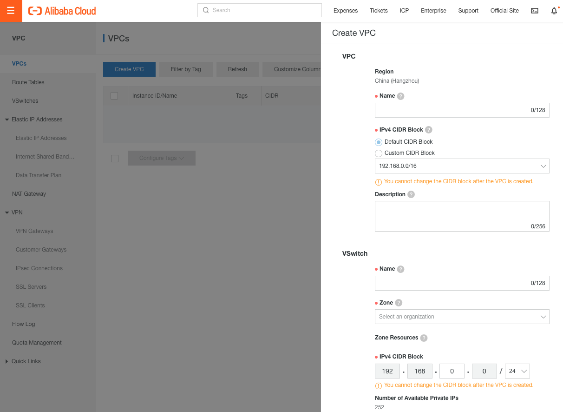This screenshot has width=563, height=412.
Task: Click the Filter by Tag button
Action: (x=186, y=69)
